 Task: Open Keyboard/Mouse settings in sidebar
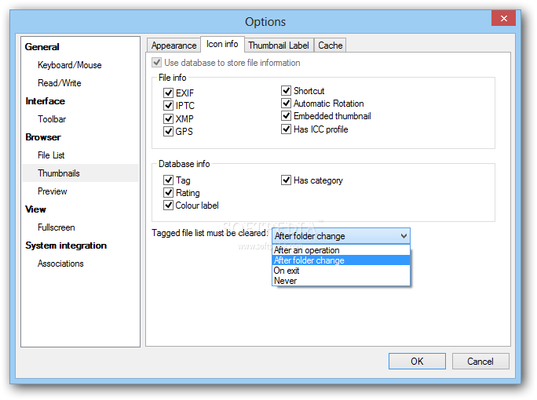pyautogui.click(x=69, y=65)
